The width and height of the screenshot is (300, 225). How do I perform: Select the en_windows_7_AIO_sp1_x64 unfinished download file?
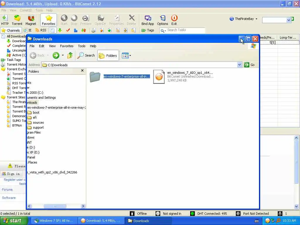pos(183,76)
